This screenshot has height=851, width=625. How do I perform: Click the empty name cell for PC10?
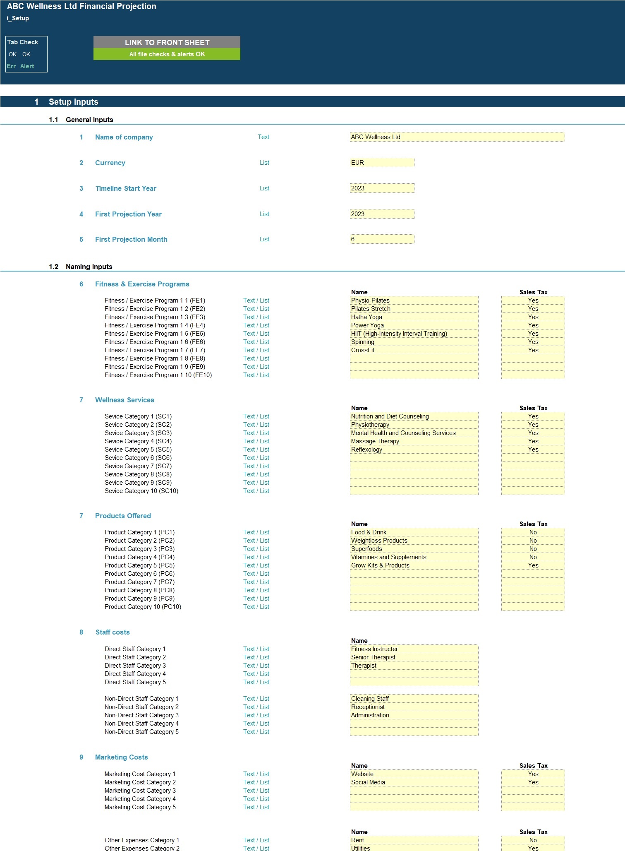pyautogui.click(x=414, y=607)
